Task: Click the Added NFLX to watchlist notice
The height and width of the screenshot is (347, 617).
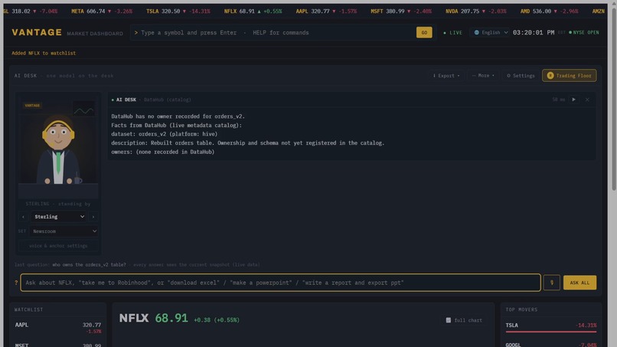Action: click(44, 53)
